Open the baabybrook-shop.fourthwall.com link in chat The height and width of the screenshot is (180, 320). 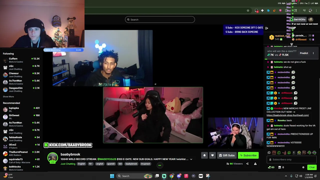287,115
